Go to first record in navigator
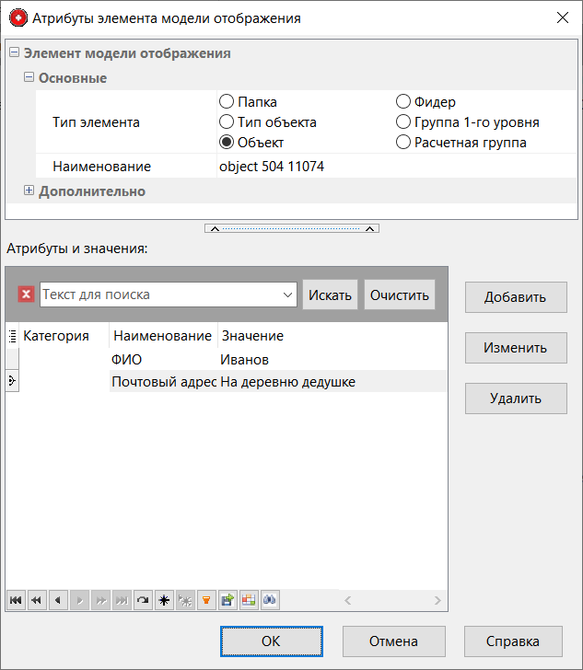 pos(16,600)
